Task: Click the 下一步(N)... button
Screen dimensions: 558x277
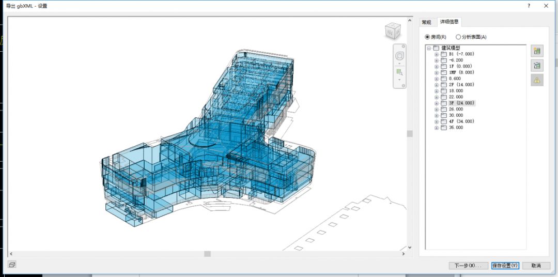Action: click(468, 265)
